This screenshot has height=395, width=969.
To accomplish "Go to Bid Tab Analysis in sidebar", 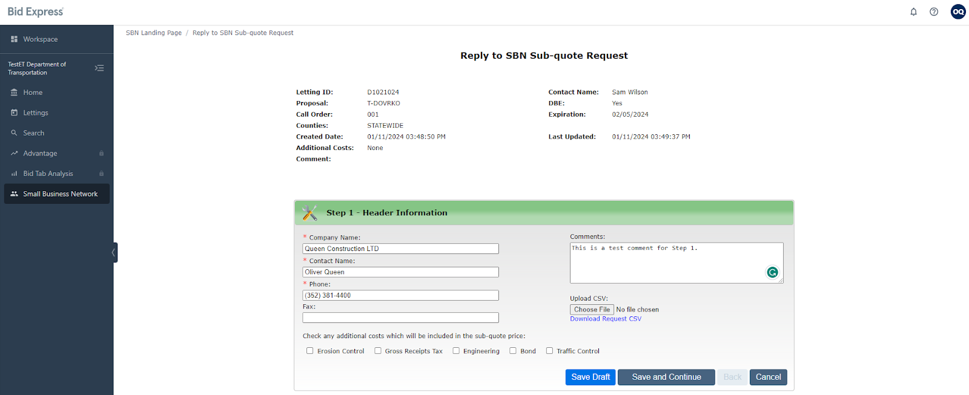I will tap(48, 174).
